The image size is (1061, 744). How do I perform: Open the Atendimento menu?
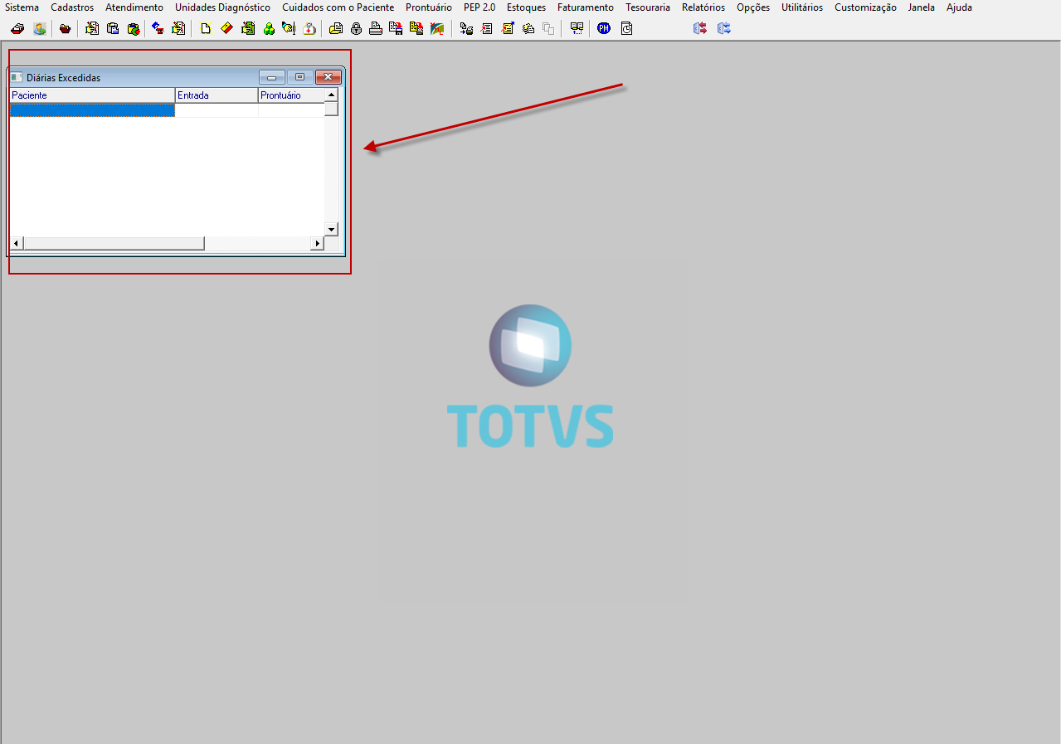134,7
